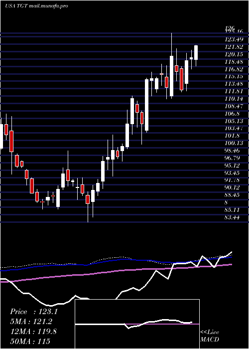Click the 'Price : 123.1' readout
This screenshot has height=349, width=249.
click(x=34, y=312)
